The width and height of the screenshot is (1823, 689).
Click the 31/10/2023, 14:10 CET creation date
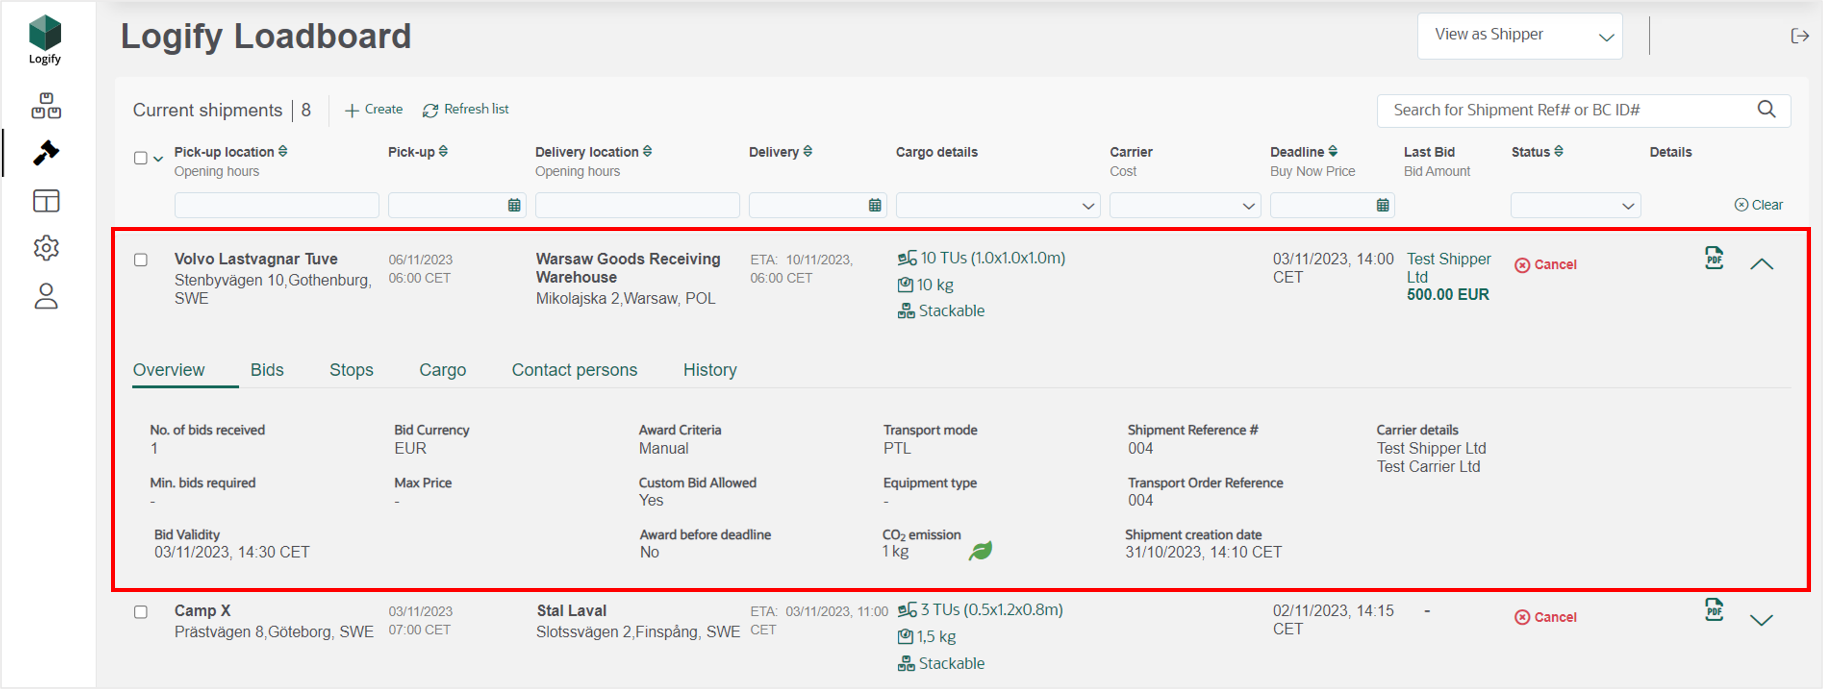[x=1203, y=553]
